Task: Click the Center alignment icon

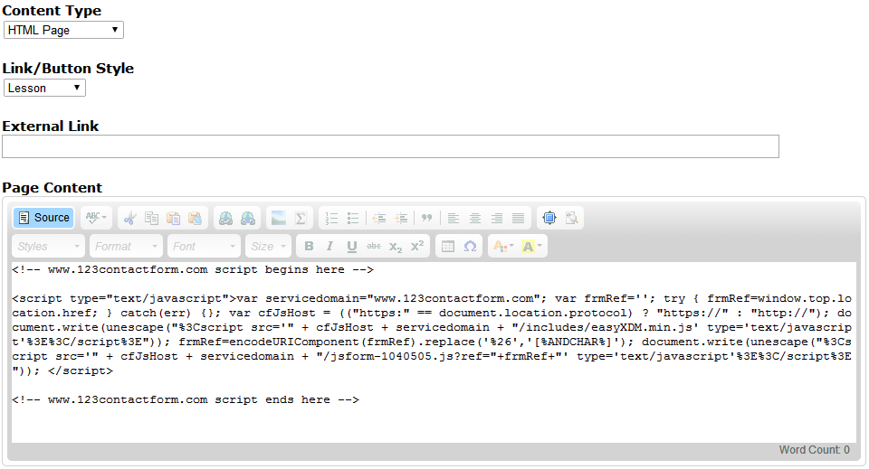Action: (474, 218)
